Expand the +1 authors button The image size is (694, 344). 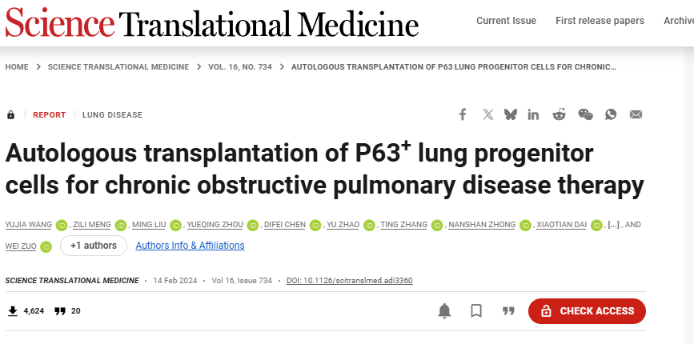[x=94, y=246]
